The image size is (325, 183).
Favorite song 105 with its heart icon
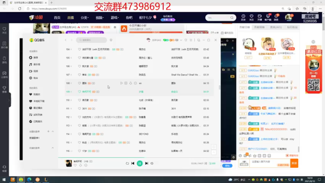(x=79, y=58)
